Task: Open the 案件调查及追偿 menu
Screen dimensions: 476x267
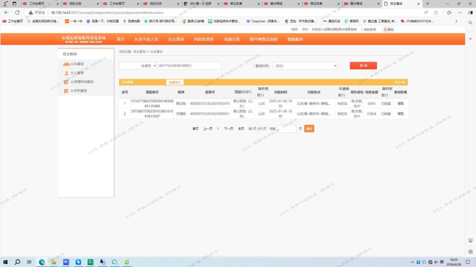Action: click(x=263, y=39)
